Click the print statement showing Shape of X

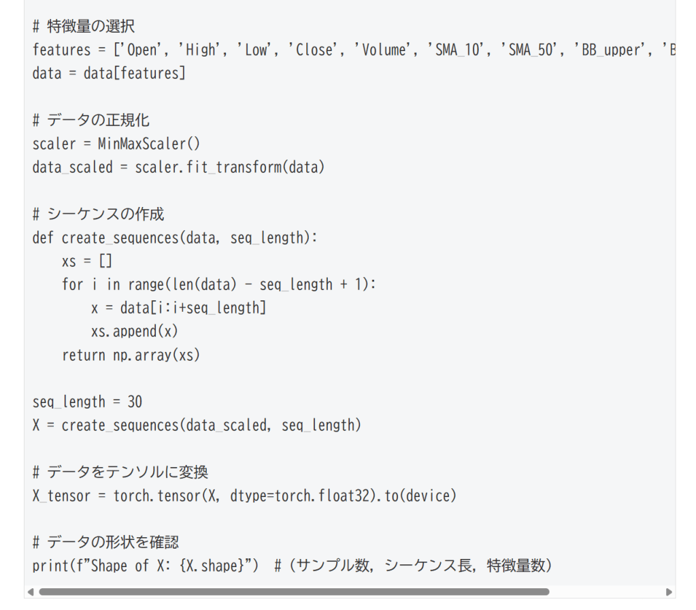click(291, 566)
